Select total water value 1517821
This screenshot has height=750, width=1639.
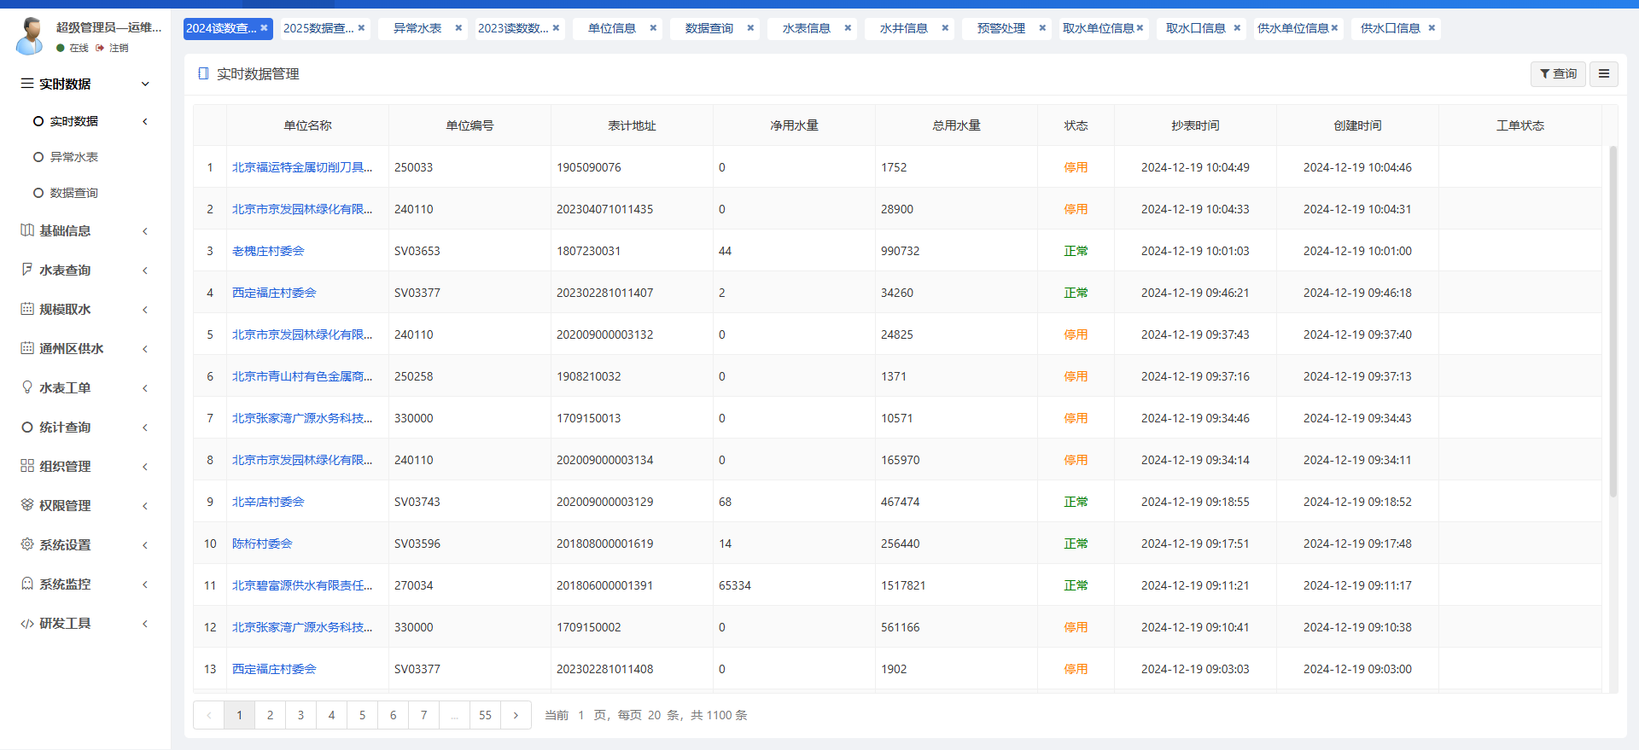click(x=903, y=585)
